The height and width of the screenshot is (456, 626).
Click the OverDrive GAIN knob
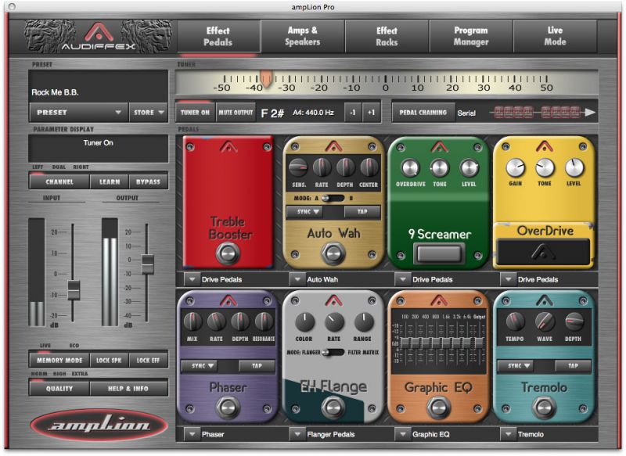516,168
